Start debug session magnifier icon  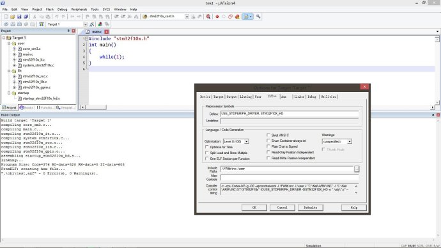coord(208,17)
